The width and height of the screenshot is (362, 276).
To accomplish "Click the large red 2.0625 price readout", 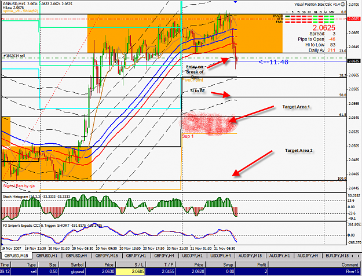I will [x=324, y=28].
